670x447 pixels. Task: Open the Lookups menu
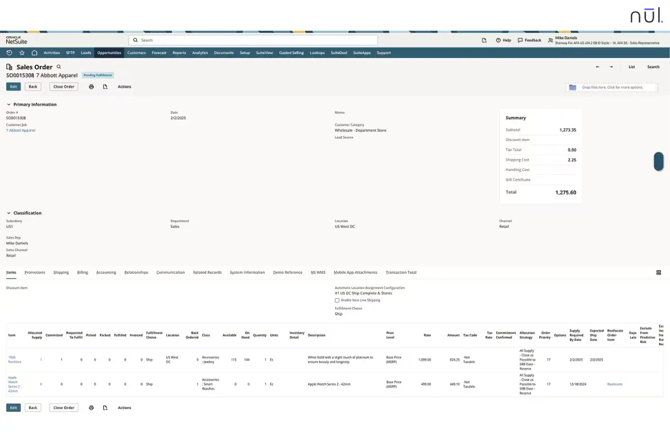pyautogui.click(x=317, y=53)
